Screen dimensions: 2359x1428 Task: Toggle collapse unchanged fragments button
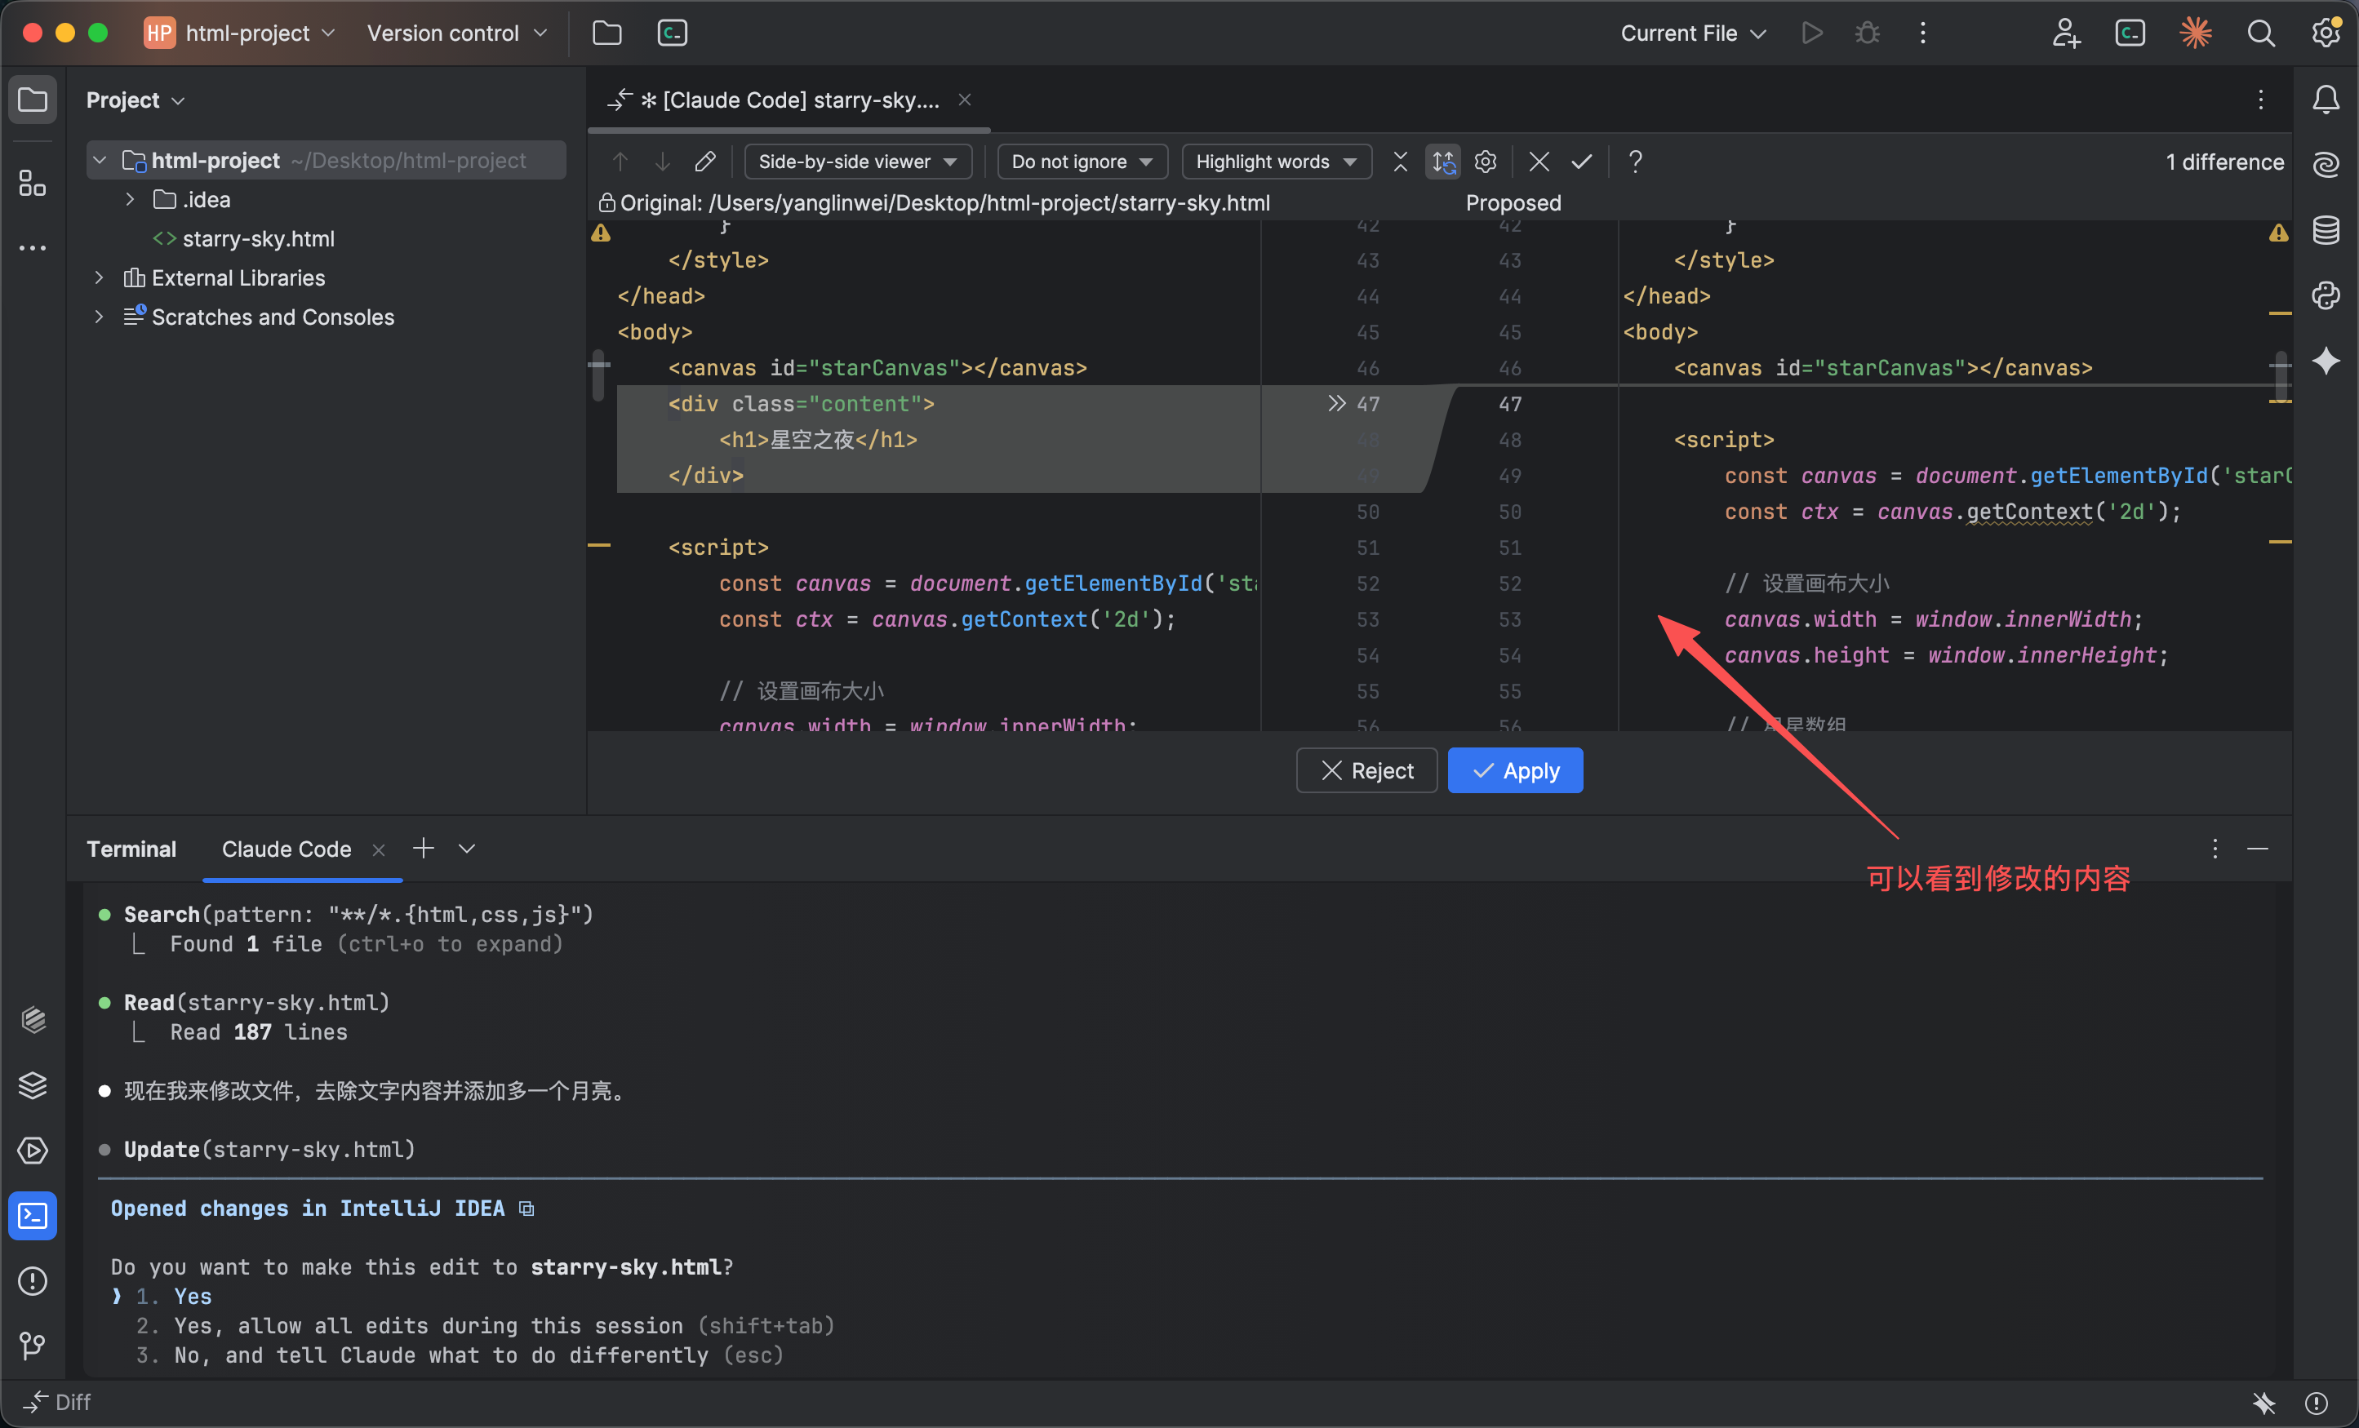tap(1400, 162)
